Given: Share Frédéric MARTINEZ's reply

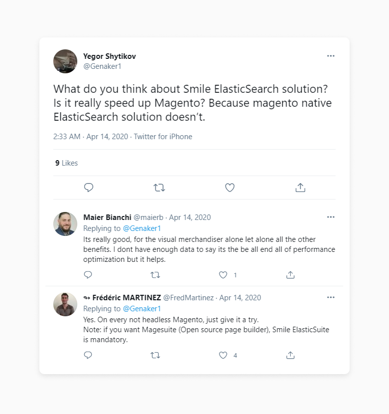Looking at the screenshot, I should pos(290,356).
